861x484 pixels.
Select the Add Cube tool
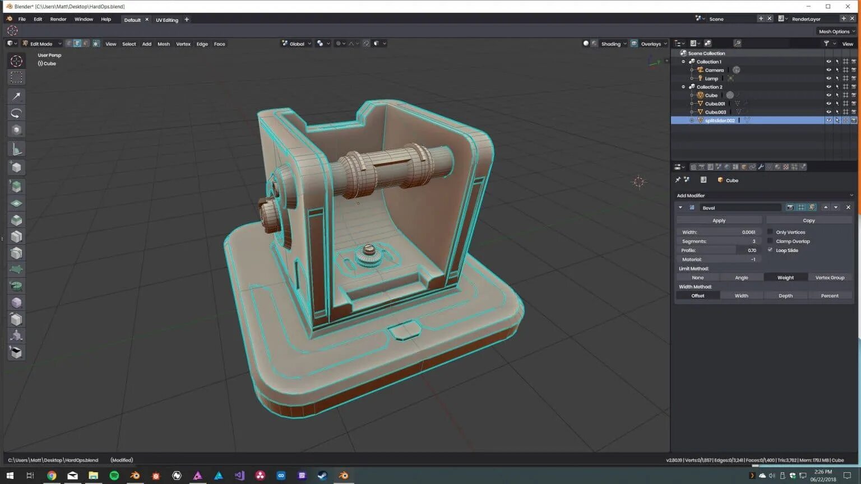coord(16,167)
